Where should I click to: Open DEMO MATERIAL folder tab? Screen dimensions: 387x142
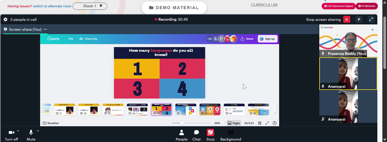tap(174, 8)
